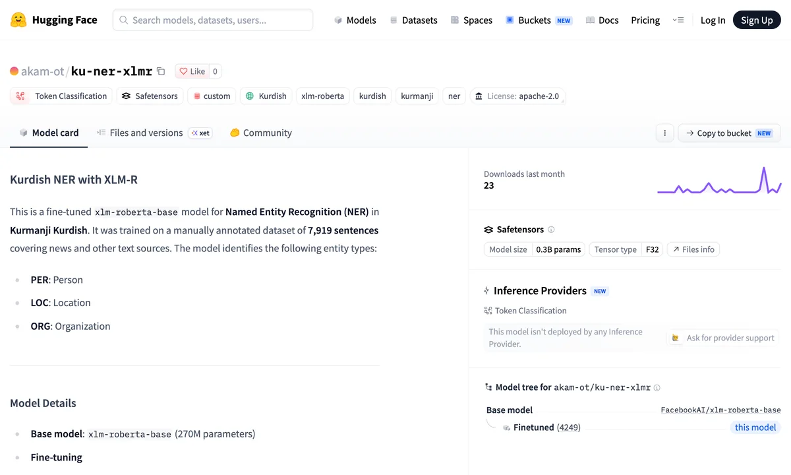This screenshot has width=791, height=475.
Task: Click the Kurdish language globe tag
Action: point(266,96)
